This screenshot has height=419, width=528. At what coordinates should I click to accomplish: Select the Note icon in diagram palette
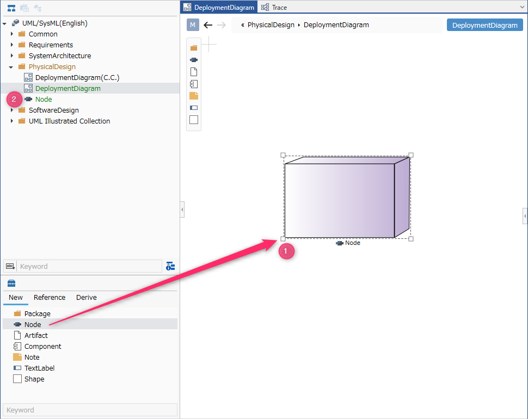[194, 96]
